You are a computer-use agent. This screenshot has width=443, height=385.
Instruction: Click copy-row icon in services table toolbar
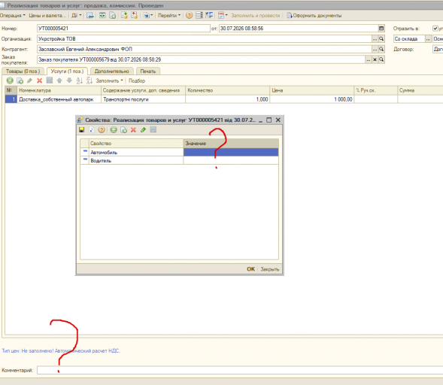pos(20,80)
